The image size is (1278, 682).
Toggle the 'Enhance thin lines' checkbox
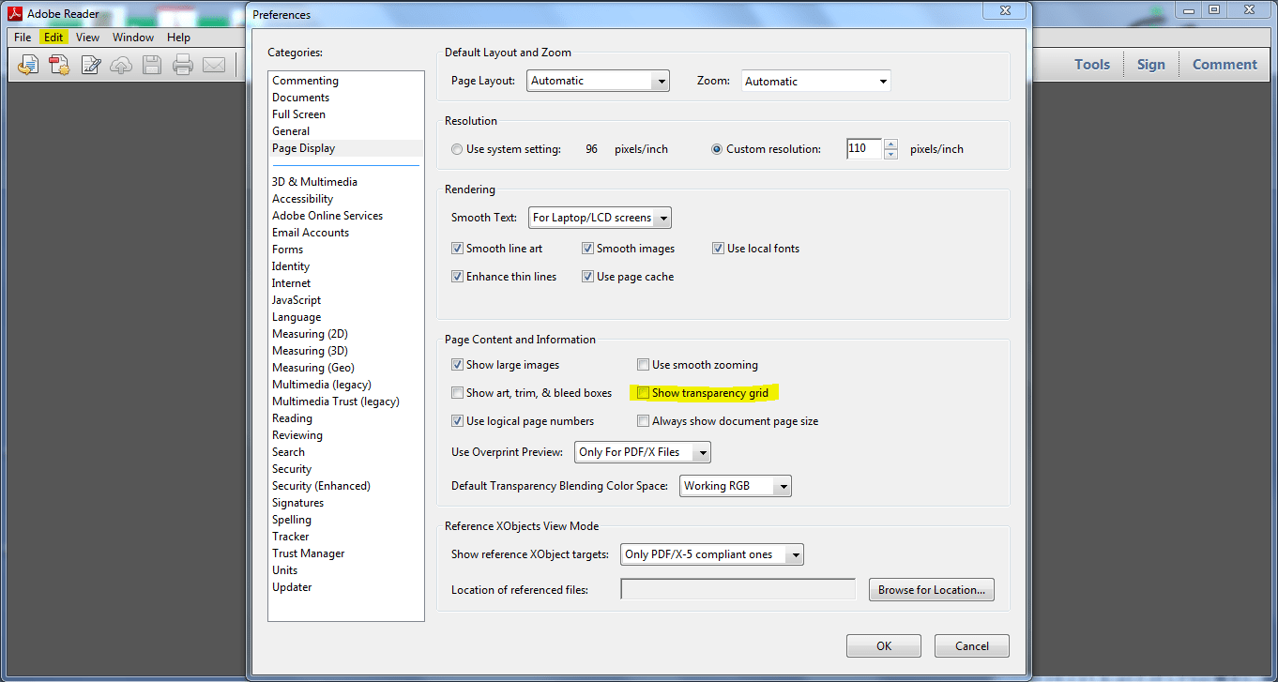[x=458, y=277]
